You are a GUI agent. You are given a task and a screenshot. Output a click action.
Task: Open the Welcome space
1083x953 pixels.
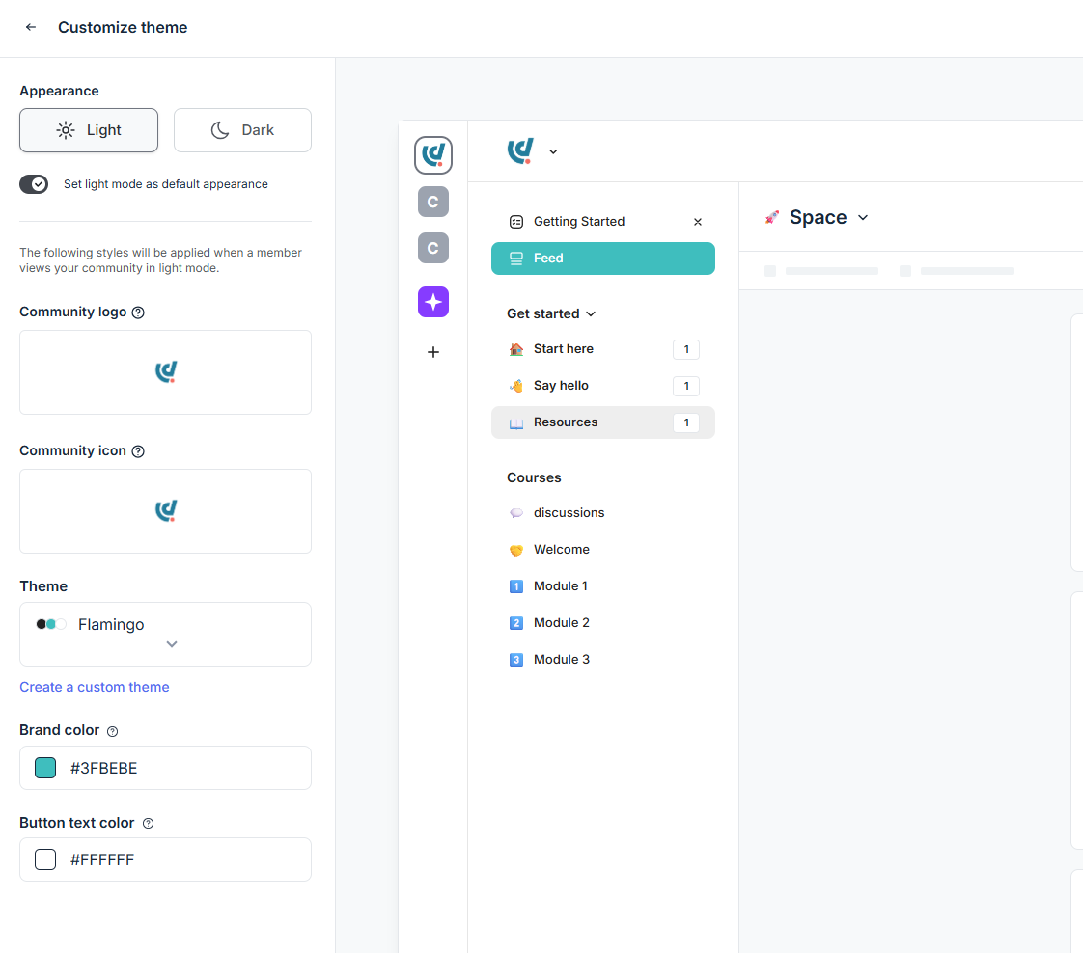(603, 549)
